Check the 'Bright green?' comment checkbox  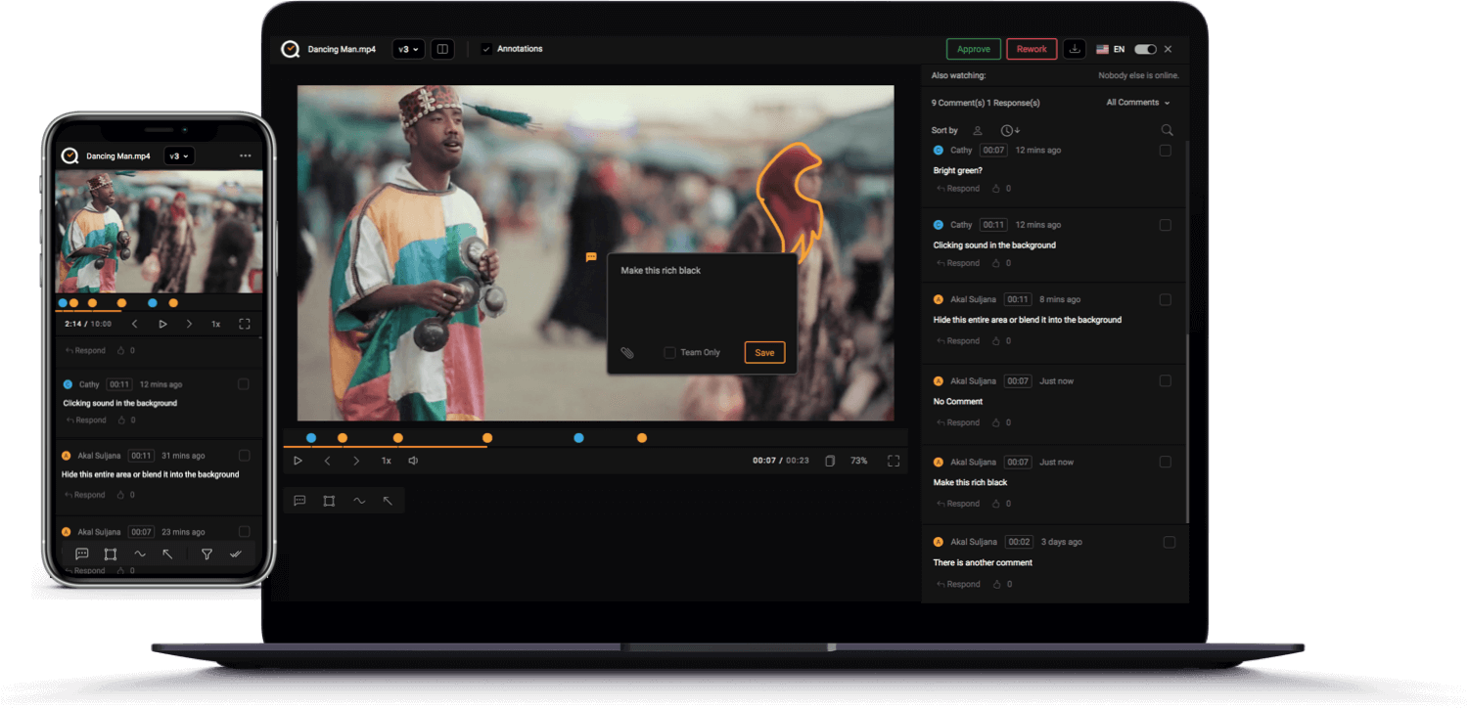point(1165,151)
